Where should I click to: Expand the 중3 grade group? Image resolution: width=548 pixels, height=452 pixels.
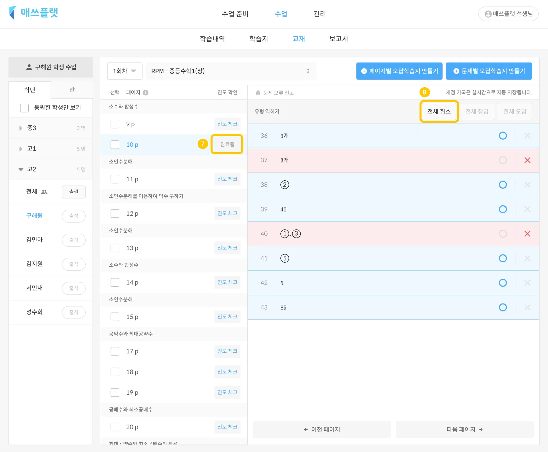click(21, 128)
